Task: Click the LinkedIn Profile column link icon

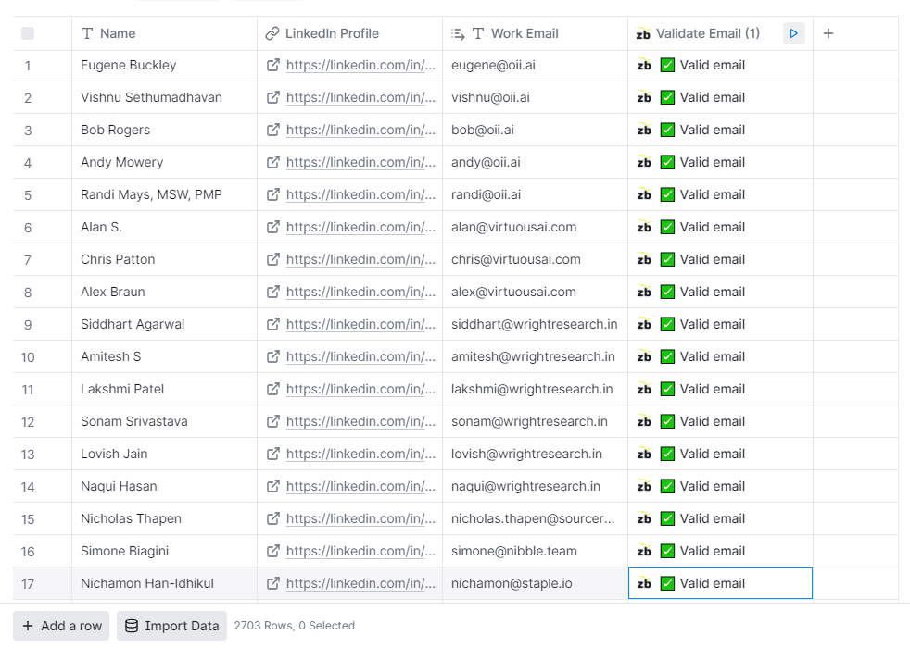Action: click(x=272, y=33)
